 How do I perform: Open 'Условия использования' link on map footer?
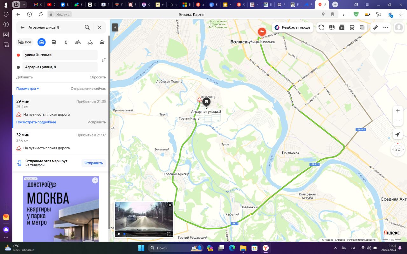361,240
